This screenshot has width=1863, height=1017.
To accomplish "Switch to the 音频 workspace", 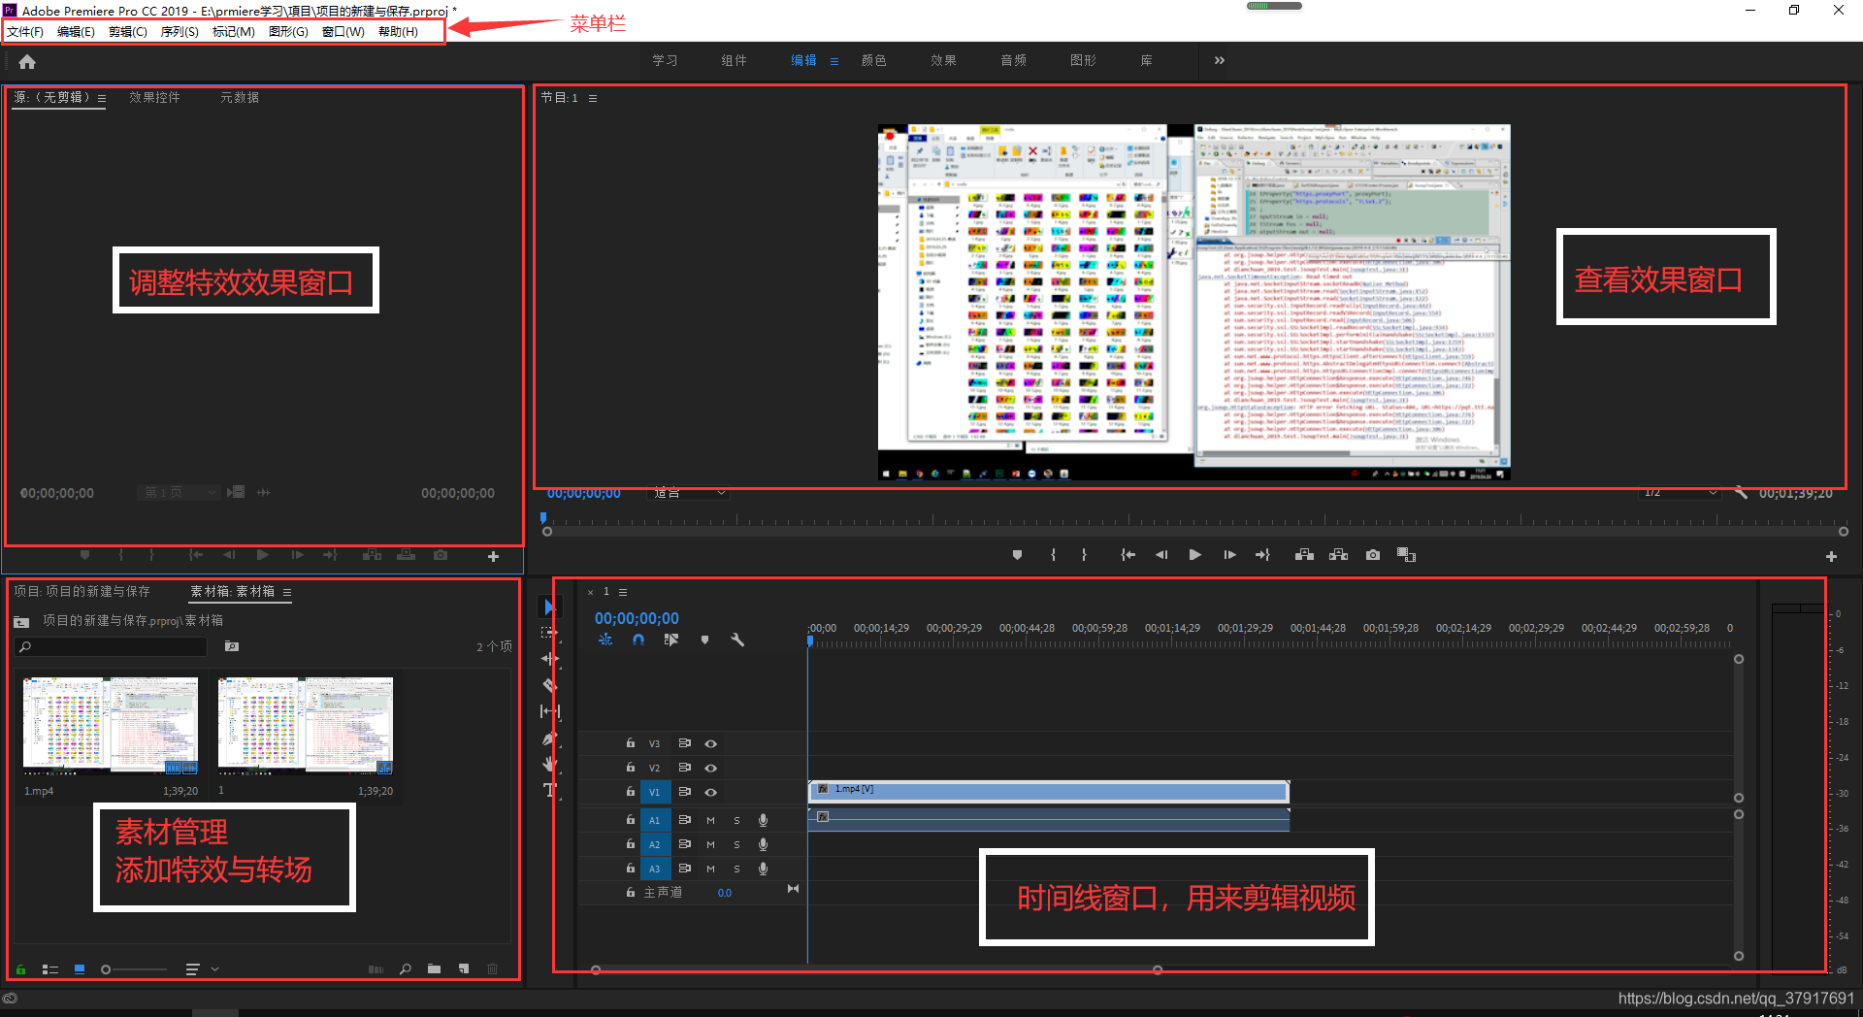I will [1013, 60].
